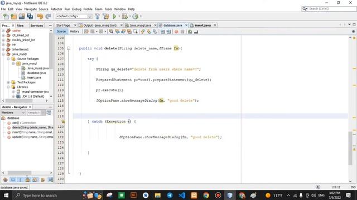Image resolution: width=357 pixels, height=200 pixels.
Task: Switch to the Output - java_mysql (run) tab
Action: [x=100, y=26]
